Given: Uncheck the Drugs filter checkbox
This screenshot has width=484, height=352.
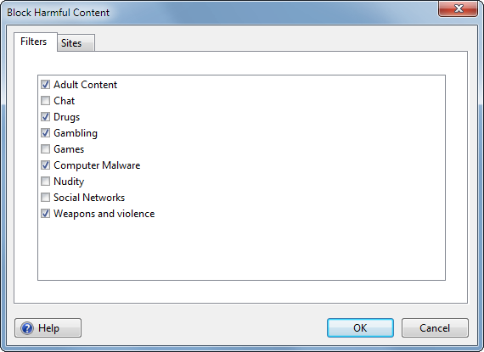Looking at the screenshot, I should tap(45, 117).
